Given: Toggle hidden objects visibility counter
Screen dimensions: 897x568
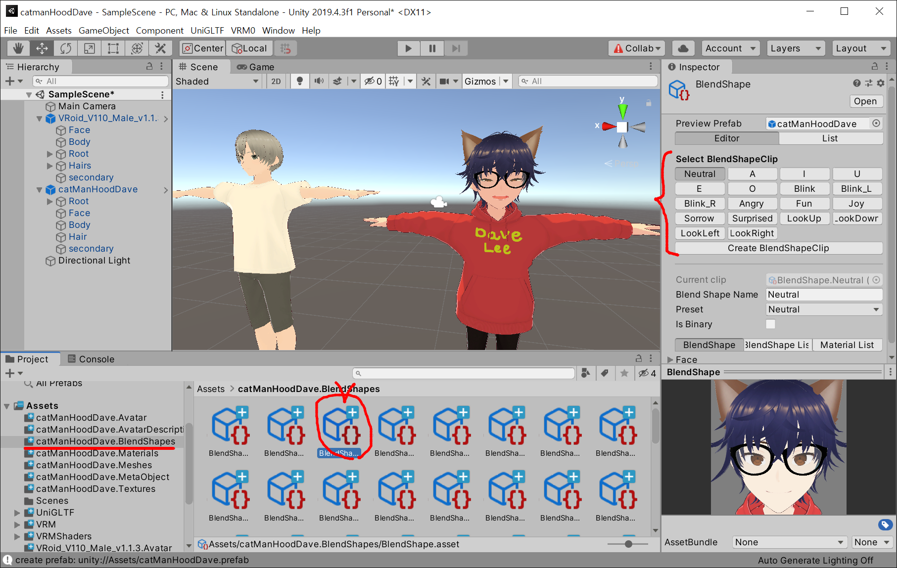Looking at the screenshot, I should (x=373, y=81).
